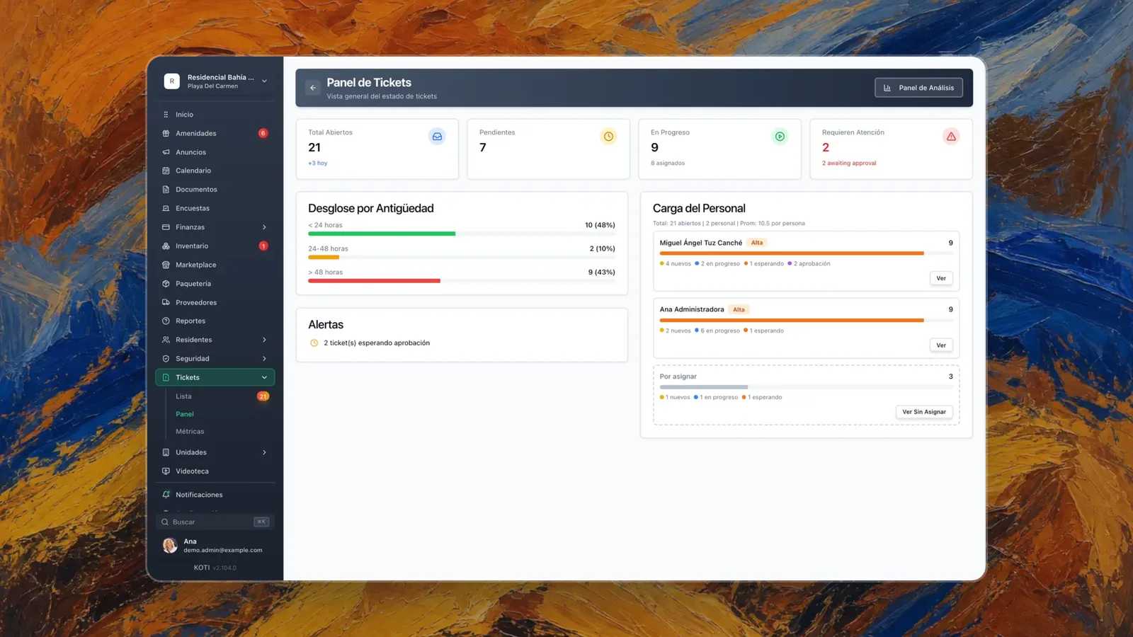The width and height of the screenshot is (1133, 637).
Task: Click the back arrow beside Panel de Tickets
Action: (313, 88)
